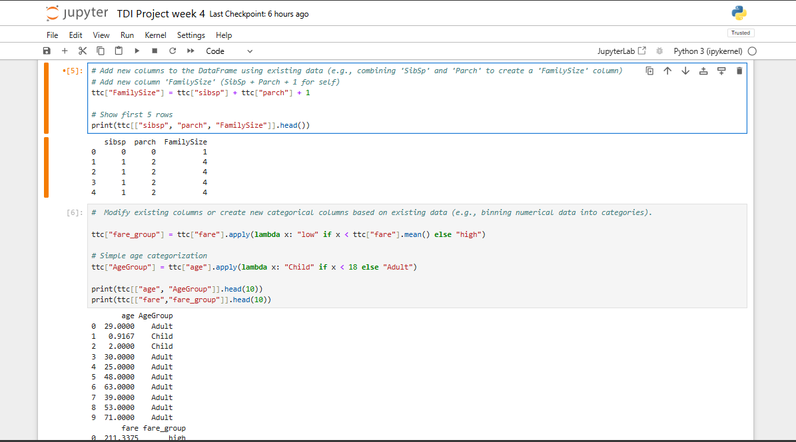Click inside cell 6 code editor
Viewport: 796px width, 442px height.
(417, 256)
